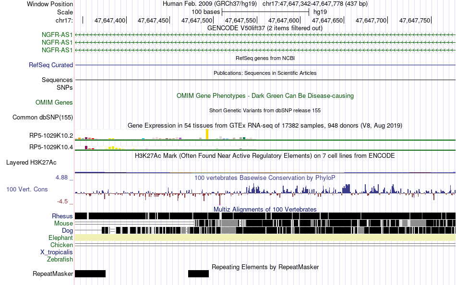Image resolution: width=456 pixels, height=285 pixels.
Task: Click the RepeatMasker track label
Action: point(53,273)
